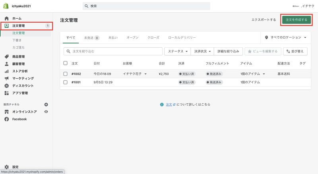Add a sales channel with plus icon

[x=46, y=104]
